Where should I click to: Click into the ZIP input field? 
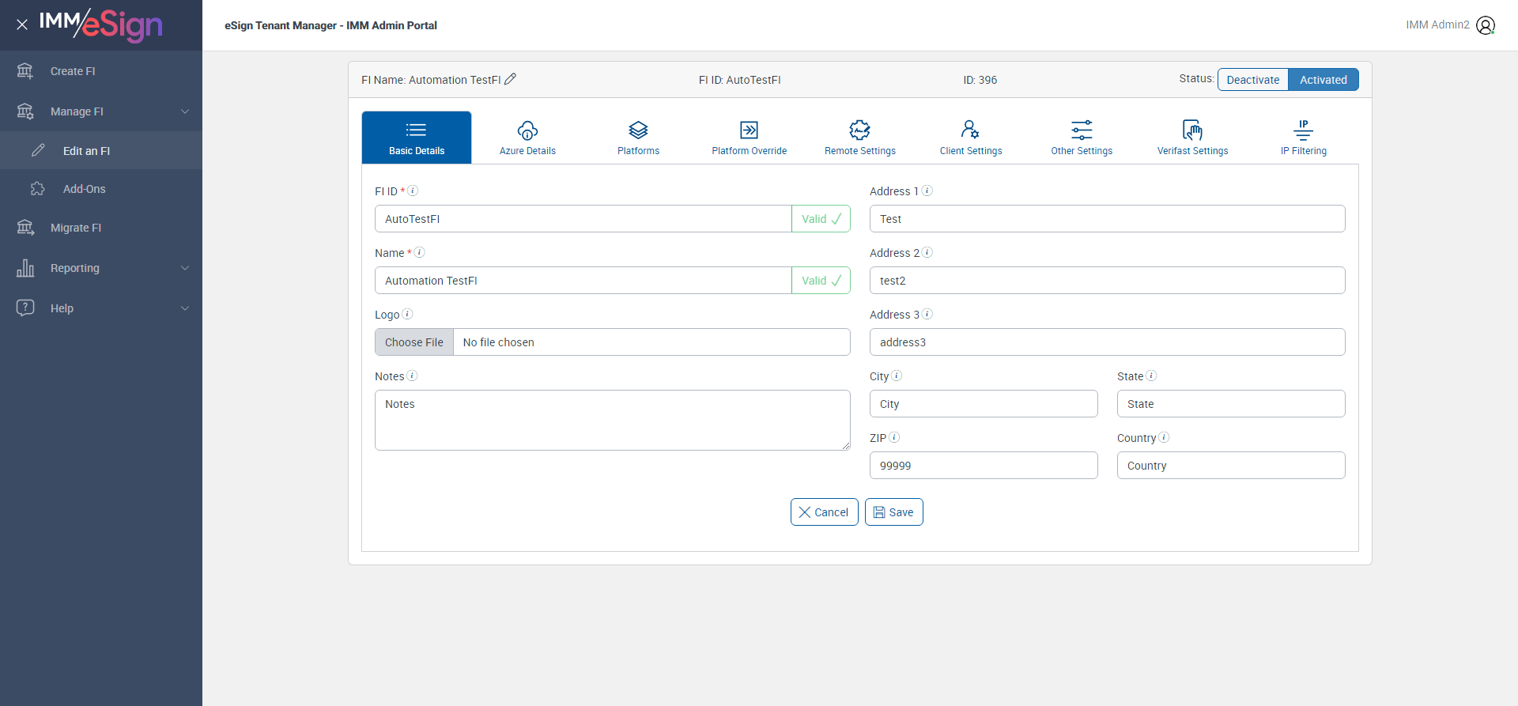pyautogui.click(x=984, y=466)
